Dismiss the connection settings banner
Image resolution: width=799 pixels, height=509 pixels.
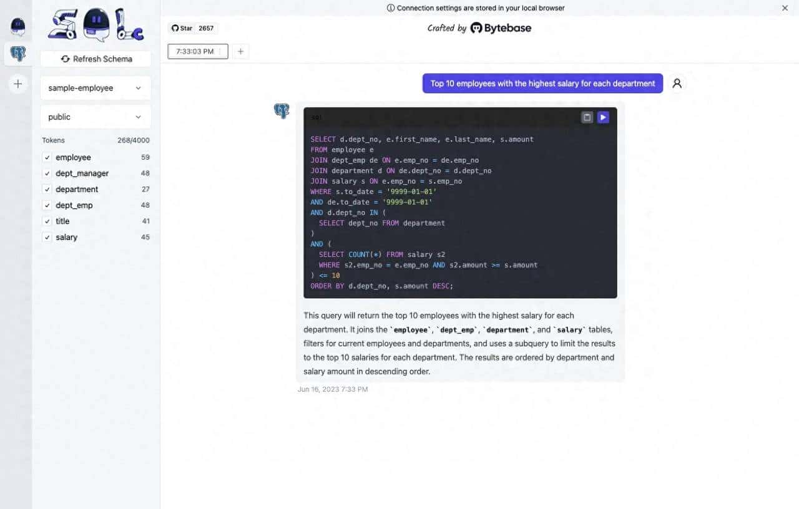coord(785,8)
